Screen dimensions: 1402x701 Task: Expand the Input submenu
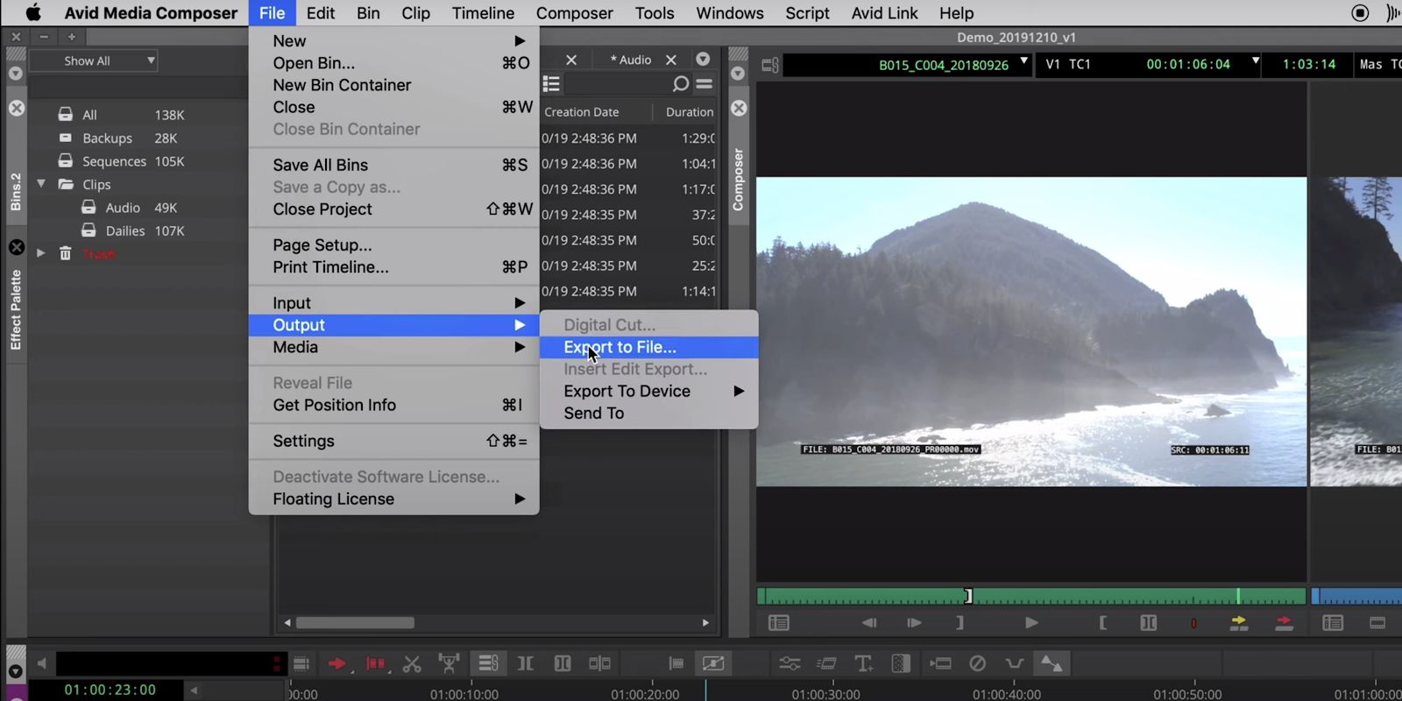click(x=394, y=303)
